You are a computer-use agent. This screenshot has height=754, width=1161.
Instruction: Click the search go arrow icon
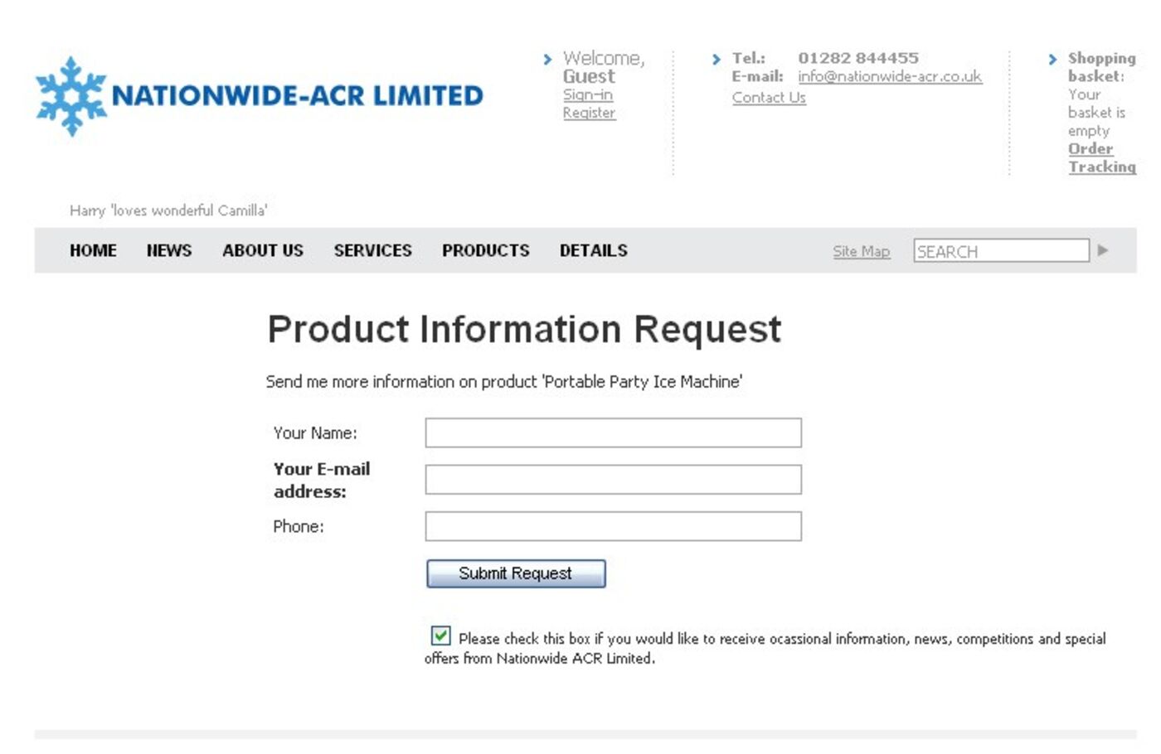[1102, 250]
